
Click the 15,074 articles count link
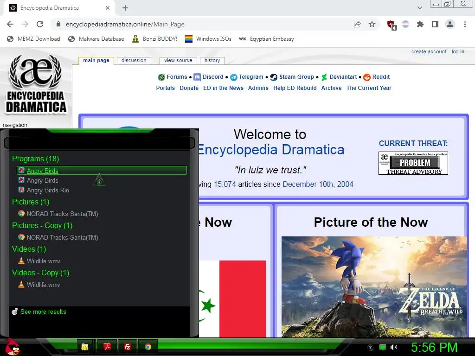pos(225,184)
